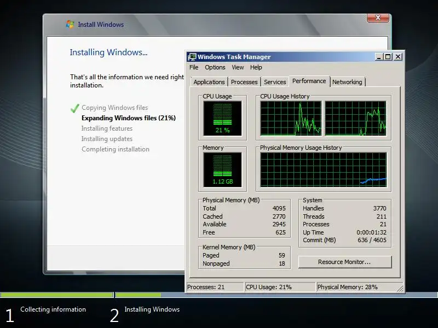
Task: Click the Up Time value 0:00:01:32
Action: [x=372, y=232]
